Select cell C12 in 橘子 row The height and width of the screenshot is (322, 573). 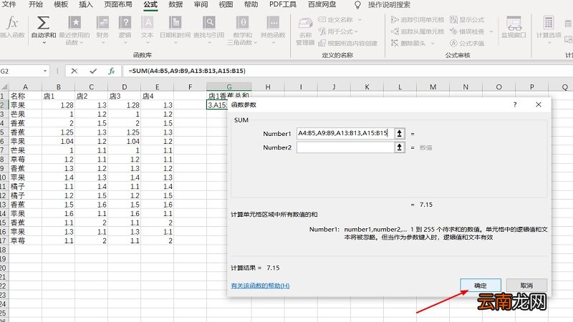[92, 195]
